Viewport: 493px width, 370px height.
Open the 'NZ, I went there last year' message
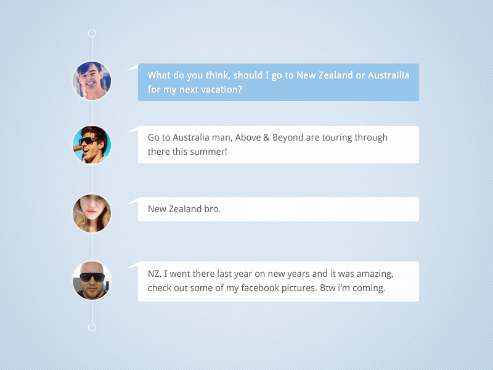click(x=279, y=281)
